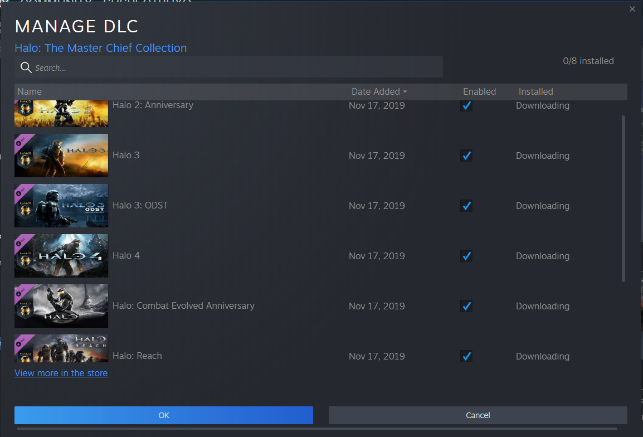Click the Halo 3 DLC thumbnail
Image resolution: width=643 pixels, height=437 pixels.
pos(61,156)
